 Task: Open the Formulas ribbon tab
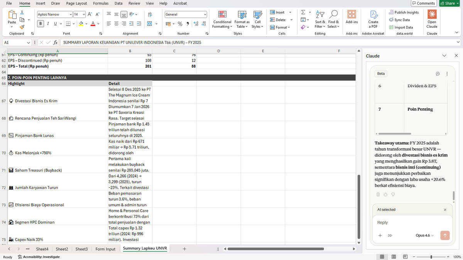(101, 3)
